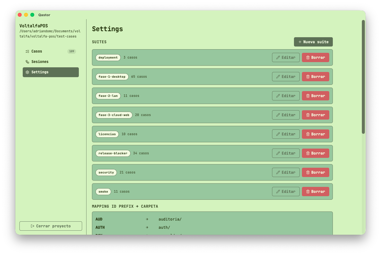Close the project with Cerrar proyecto
The image size is (381, 255).
pyautogui.click(x=51, y=226)
